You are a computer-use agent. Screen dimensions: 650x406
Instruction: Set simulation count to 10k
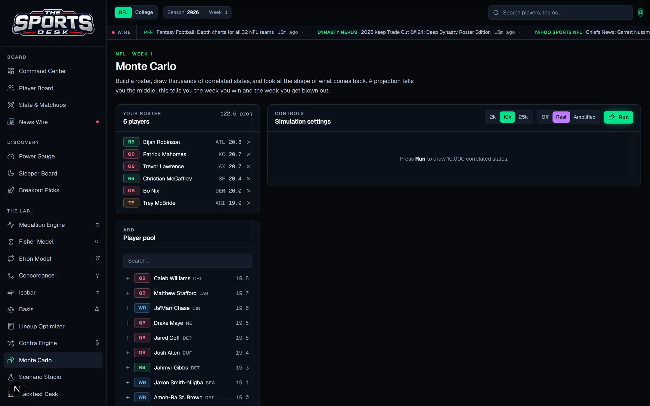pyautogui.click(x=507, y=117)
